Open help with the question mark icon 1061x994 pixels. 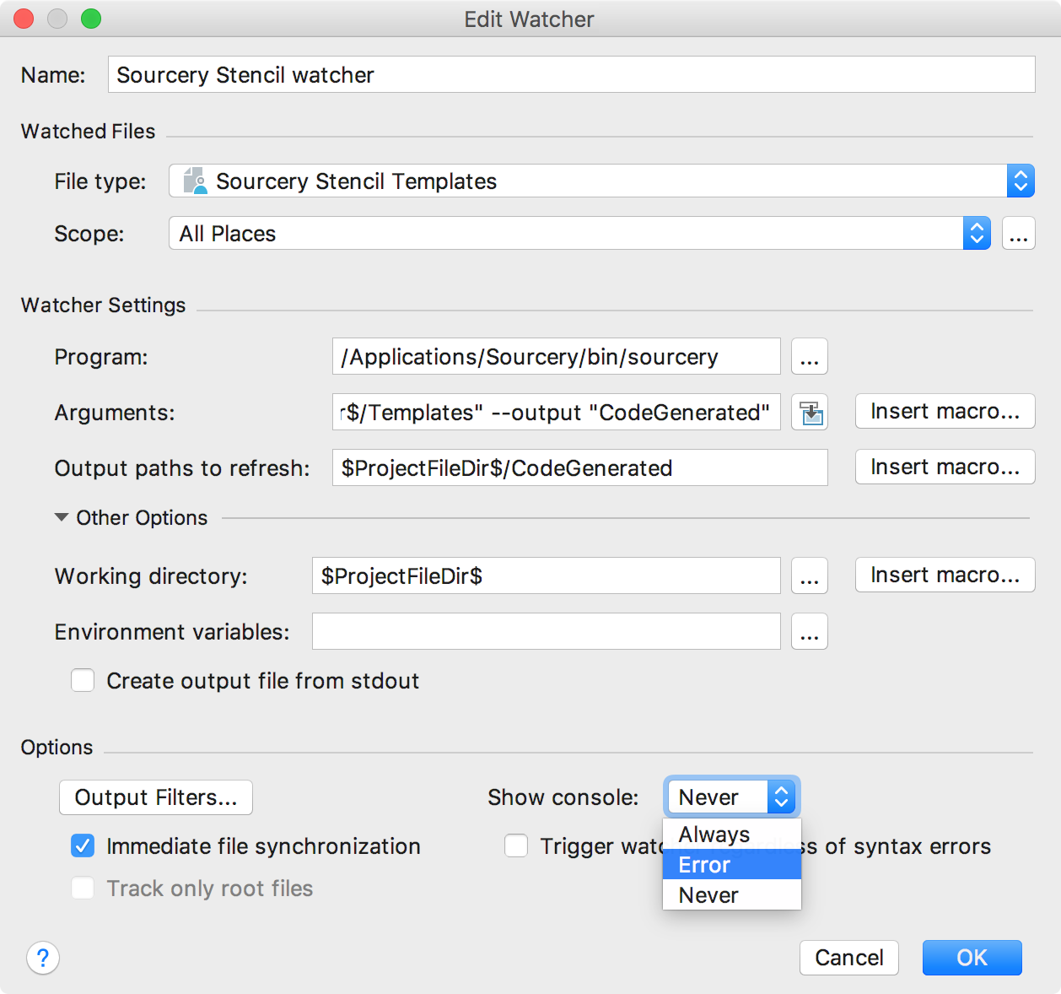pyautogui.click(x=43, y=958)
